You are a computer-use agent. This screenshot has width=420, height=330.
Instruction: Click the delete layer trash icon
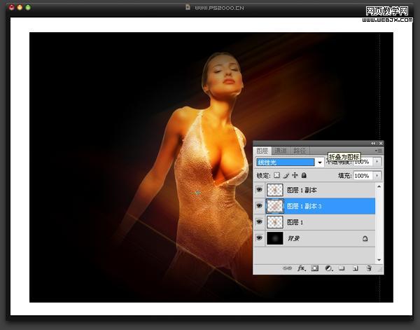coord(369,268)
